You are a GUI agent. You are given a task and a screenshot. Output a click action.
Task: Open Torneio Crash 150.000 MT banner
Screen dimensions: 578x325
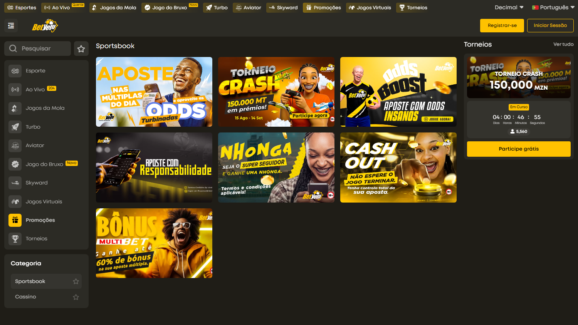[276, 92]
